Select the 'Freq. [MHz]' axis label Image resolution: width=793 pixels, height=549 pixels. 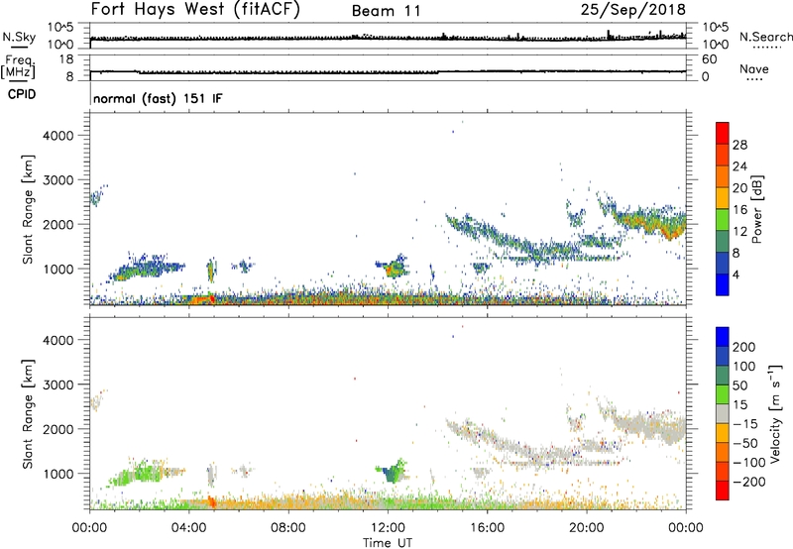click(x=19, y=66)
